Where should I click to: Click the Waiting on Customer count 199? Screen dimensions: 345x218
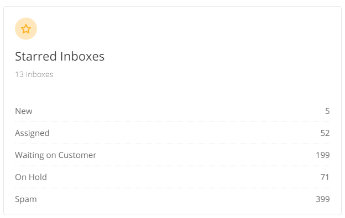click(x=323, y=155)
